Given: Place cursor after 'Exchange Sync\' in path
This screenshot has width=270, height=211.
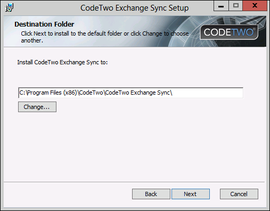Looking at the screenshot, I should (173, 92).
